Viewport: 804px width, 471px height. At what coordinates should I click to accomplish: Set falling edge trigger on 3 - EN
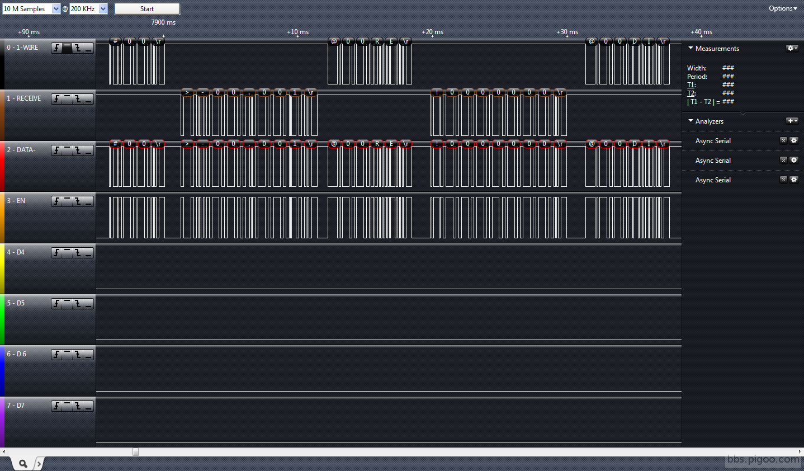click(x=78, y=201)
